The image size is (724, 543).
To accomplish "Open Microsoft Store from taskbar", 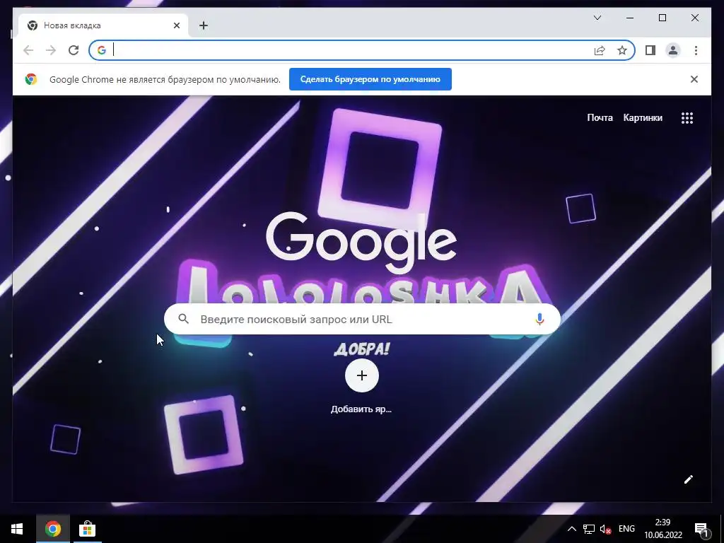I will coord(87,529).
